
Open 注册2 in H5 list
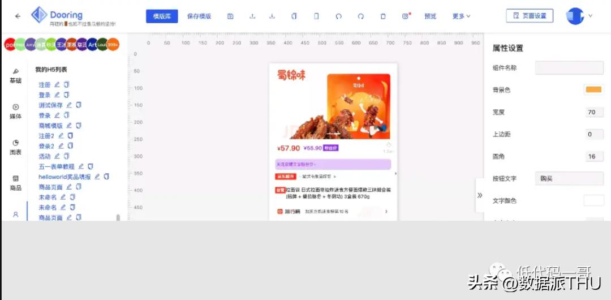coord(46,136)
